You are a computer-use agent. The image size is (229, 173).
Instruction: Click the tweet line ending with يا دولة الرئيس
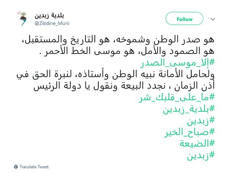[124, 86]
